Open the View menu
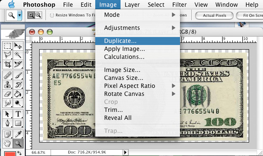This screenshot has height=156, width=263. tap(201, 5)
